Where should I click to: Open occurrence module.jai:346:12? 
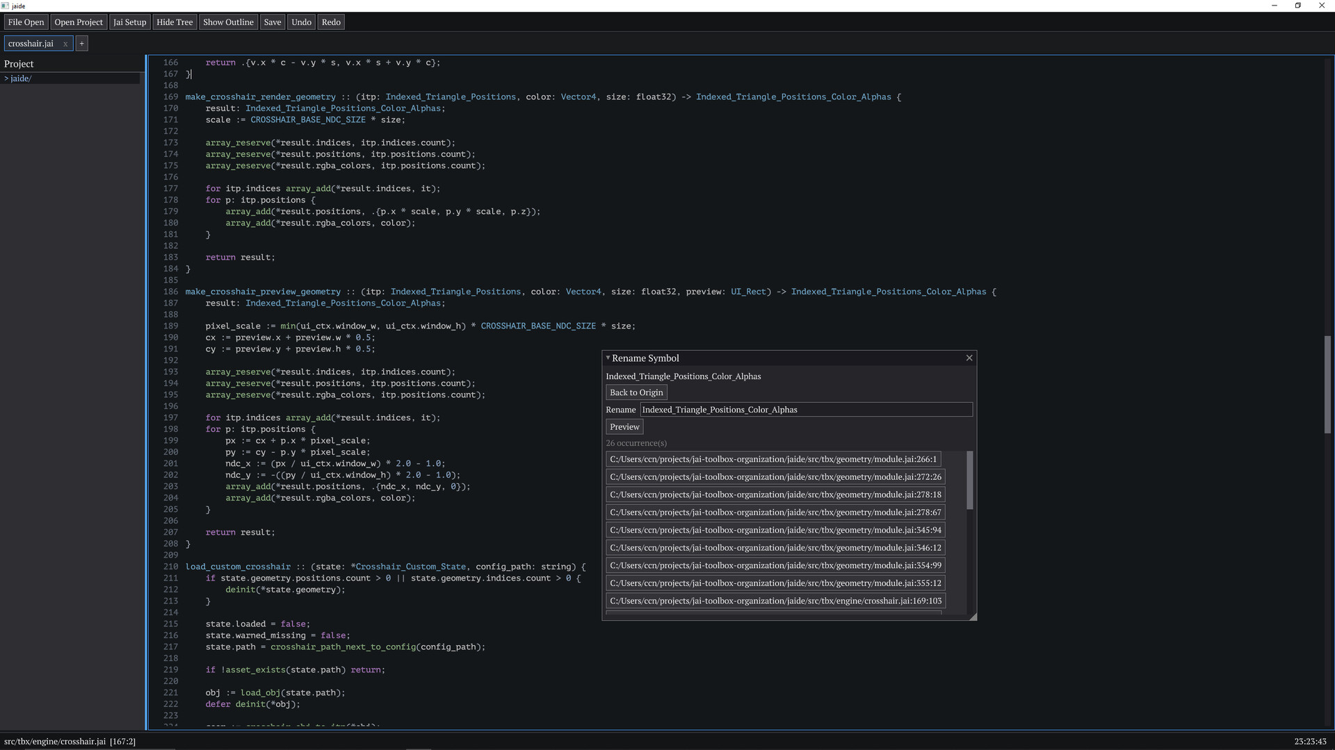[x=775, y=548]
